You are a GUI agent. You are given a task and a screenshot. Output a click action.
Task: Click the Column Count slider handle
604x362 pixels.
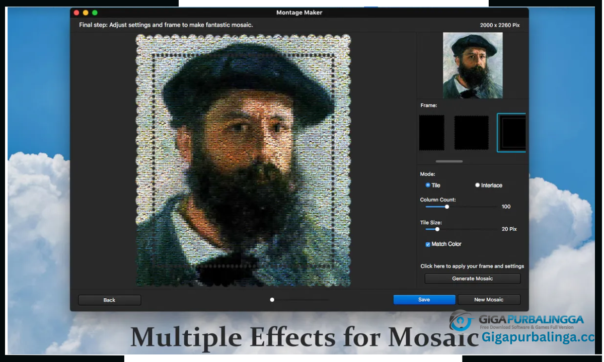447,207
